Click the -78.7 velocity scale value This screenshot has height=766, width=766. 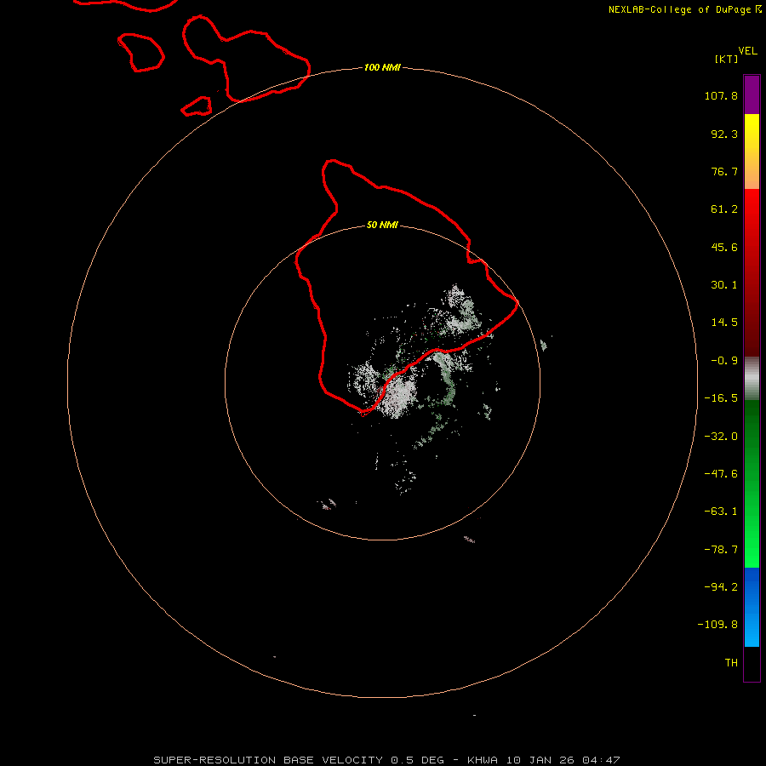pos(721,550)
